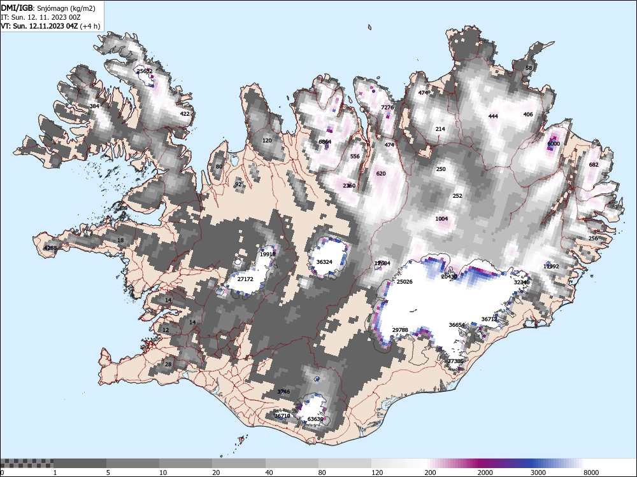Click the snow value 6864
The width and height of the screenshot is (637, 477).
coord(325,142)
